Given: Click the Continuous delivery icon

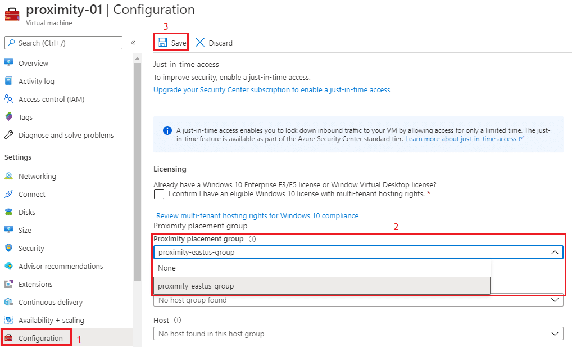Looking at the screenshot, I should 9,301.
